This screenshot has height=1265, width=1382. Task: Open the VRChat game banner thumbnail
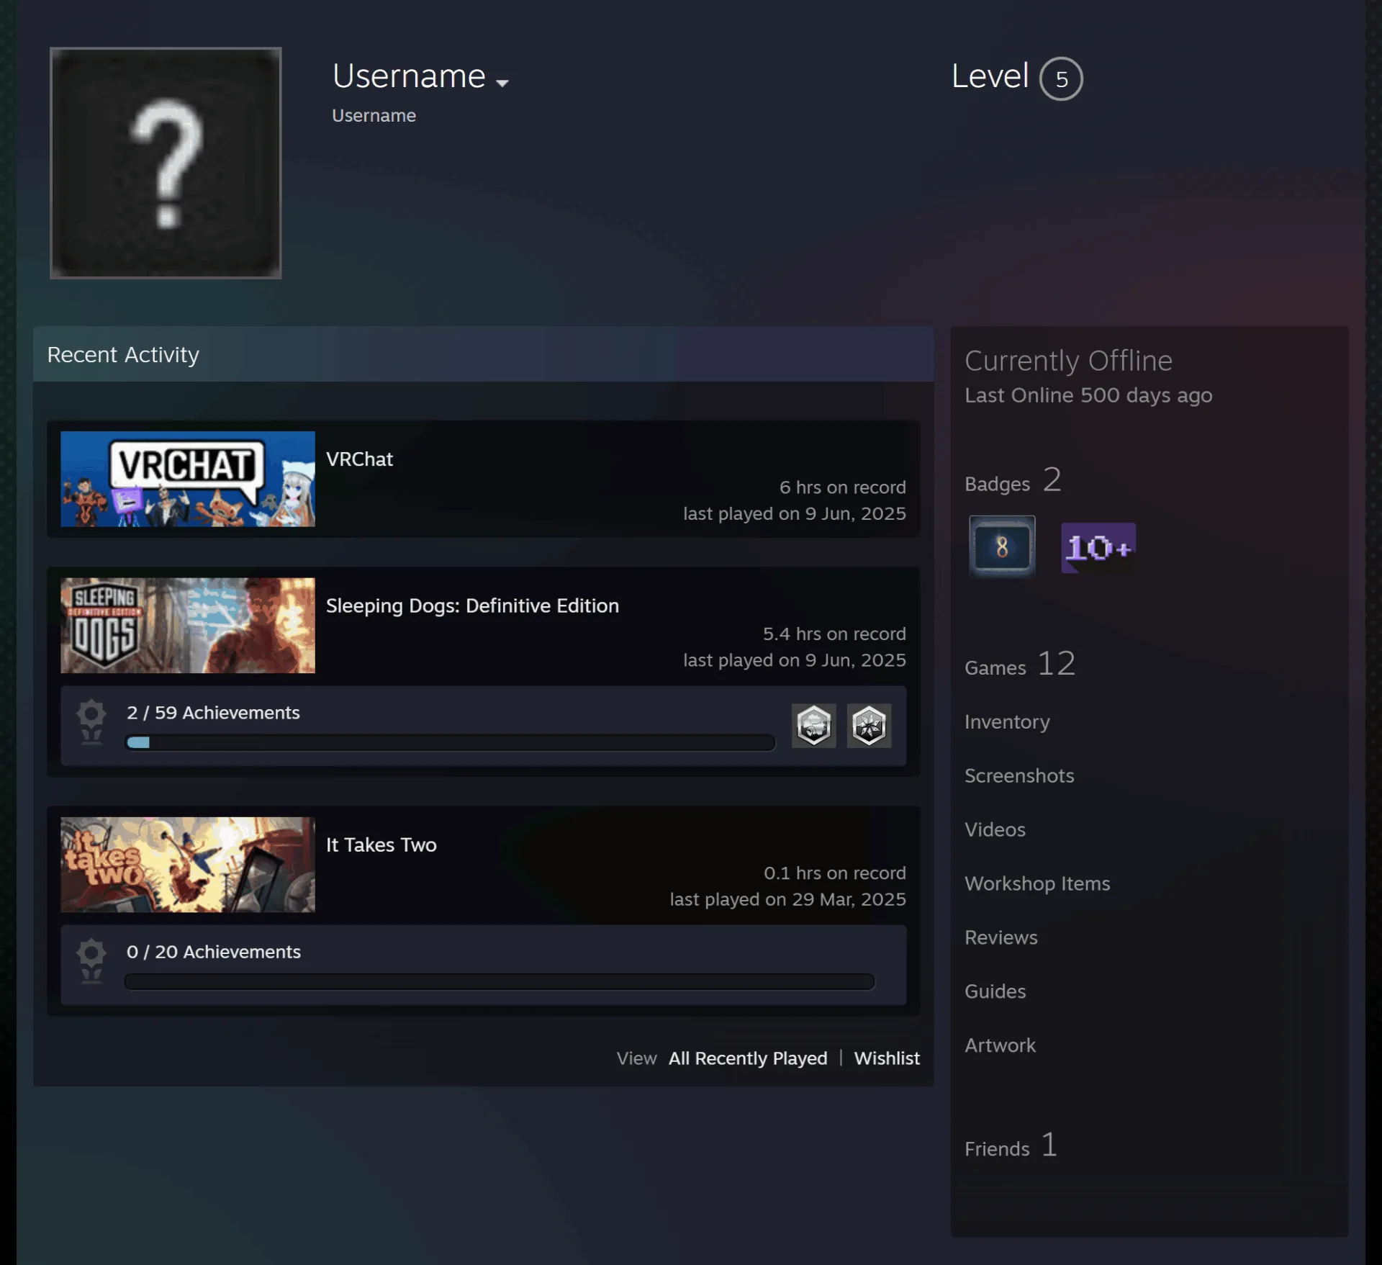click(x=188, y=479)
